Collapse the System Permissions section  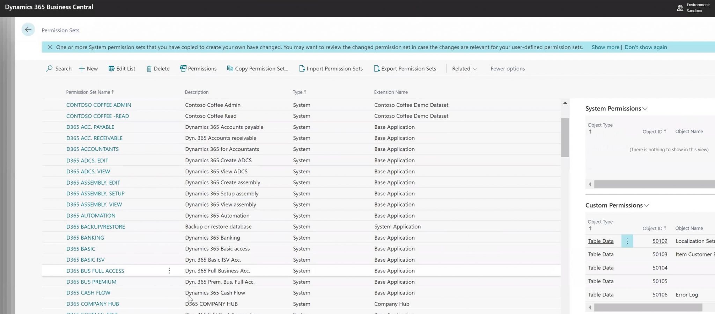pyautogui.click(x=616, y=109)
